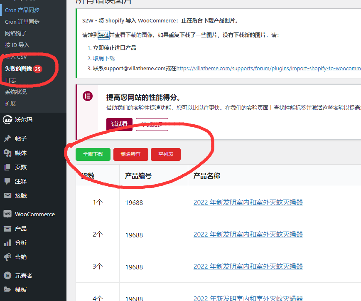Select 网络钩子 in the sidebar
This screenshot has width=361, height=301.
click(16, 33)
